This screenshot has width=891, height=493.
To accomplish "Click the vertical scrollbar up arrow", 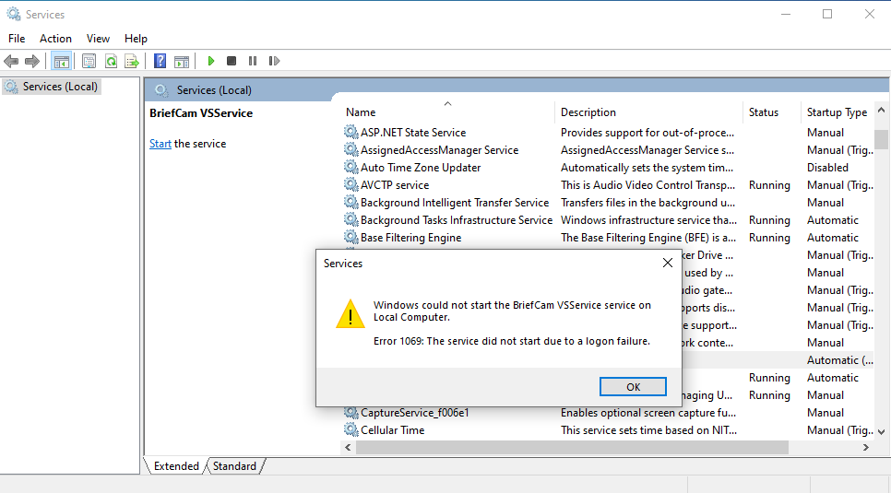I will [882, 110].
